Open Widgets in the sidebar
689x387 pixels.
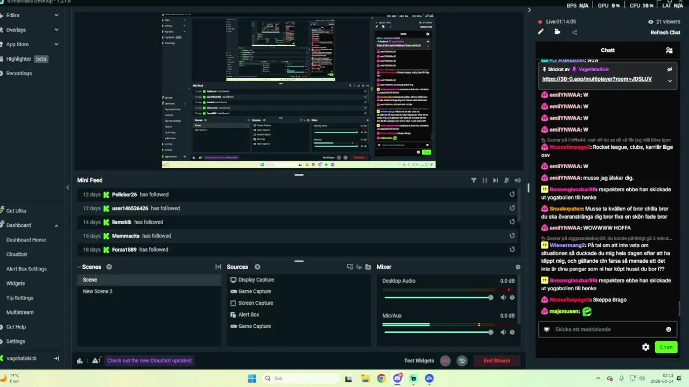tap(16, 284)
